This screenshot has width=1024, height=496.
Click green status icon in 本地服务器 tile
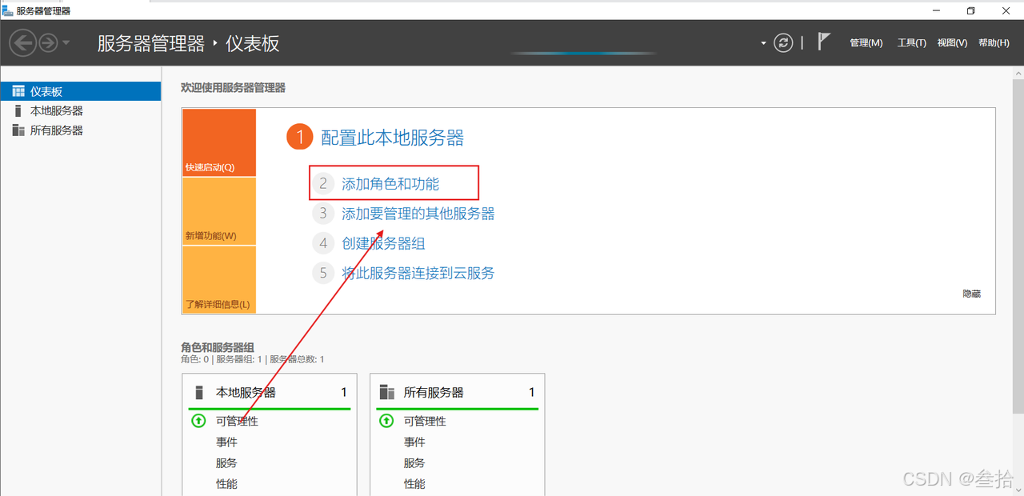198,421
